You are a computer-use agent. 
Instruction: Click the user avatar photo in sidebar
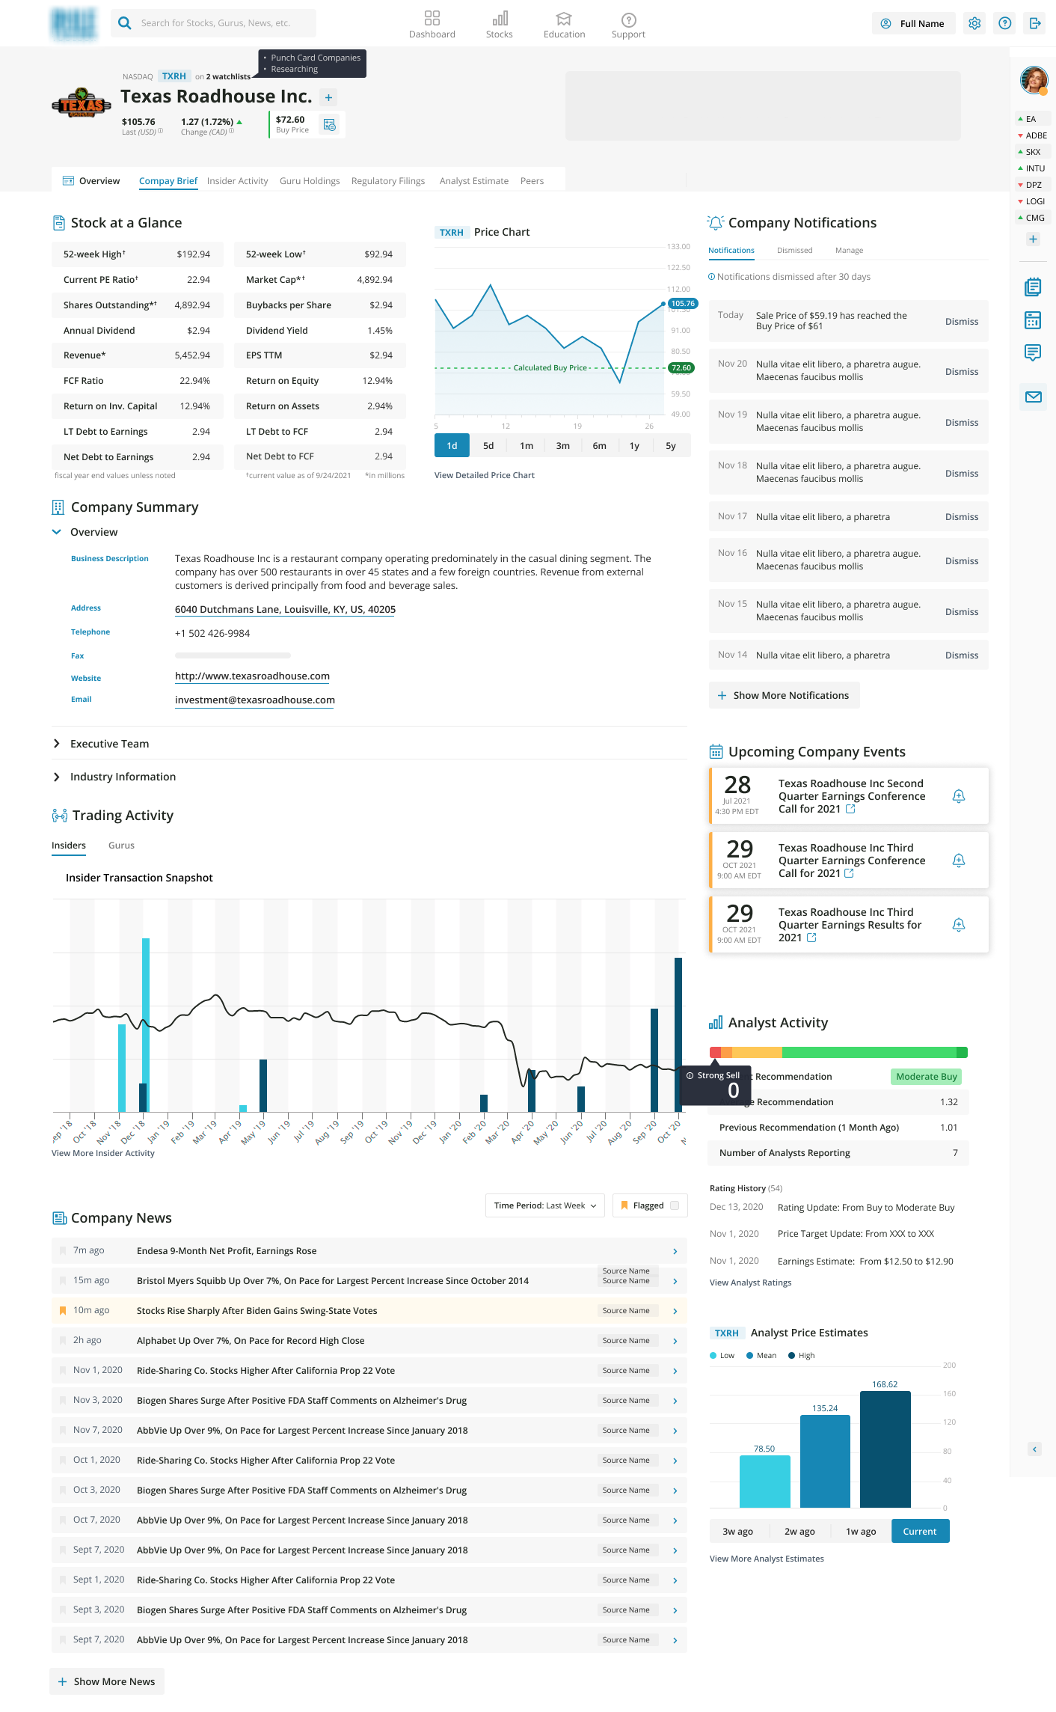[x=1034, y=79]
